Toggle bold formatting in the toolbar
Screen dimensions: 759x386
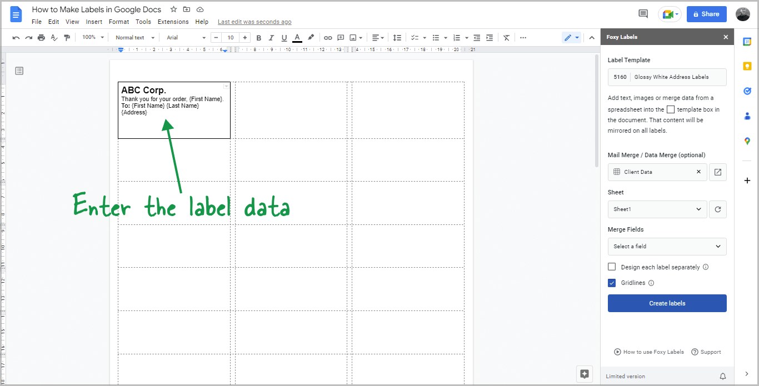[258, 37]
